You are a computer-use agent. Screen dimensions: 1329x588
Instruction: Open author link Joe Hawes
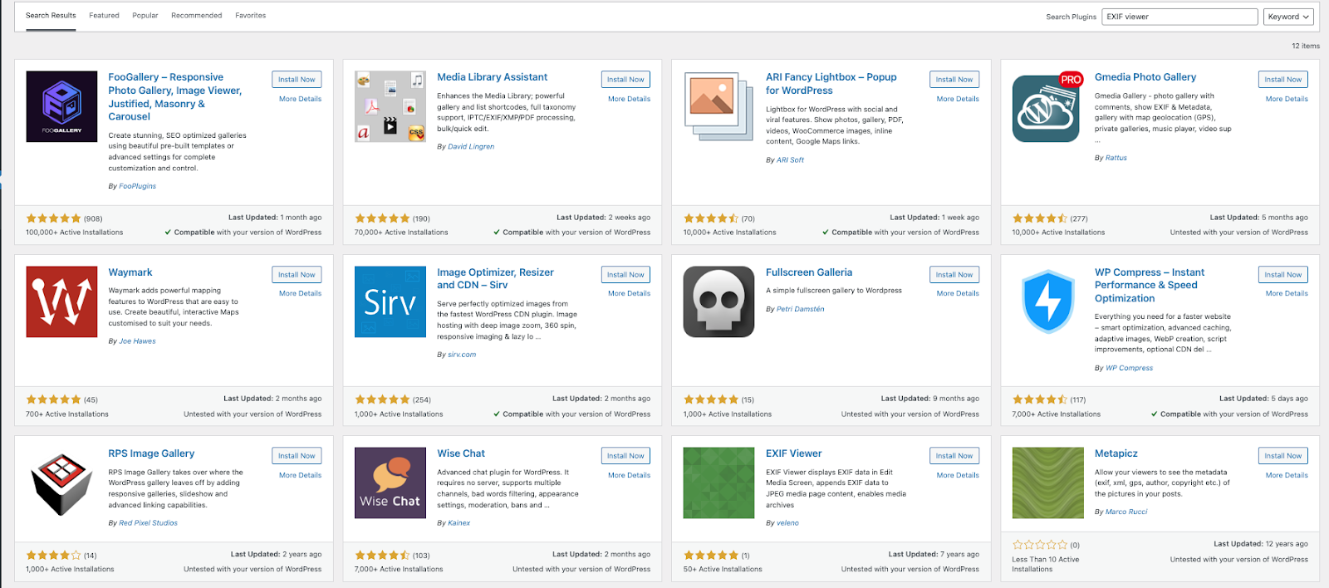137,341
